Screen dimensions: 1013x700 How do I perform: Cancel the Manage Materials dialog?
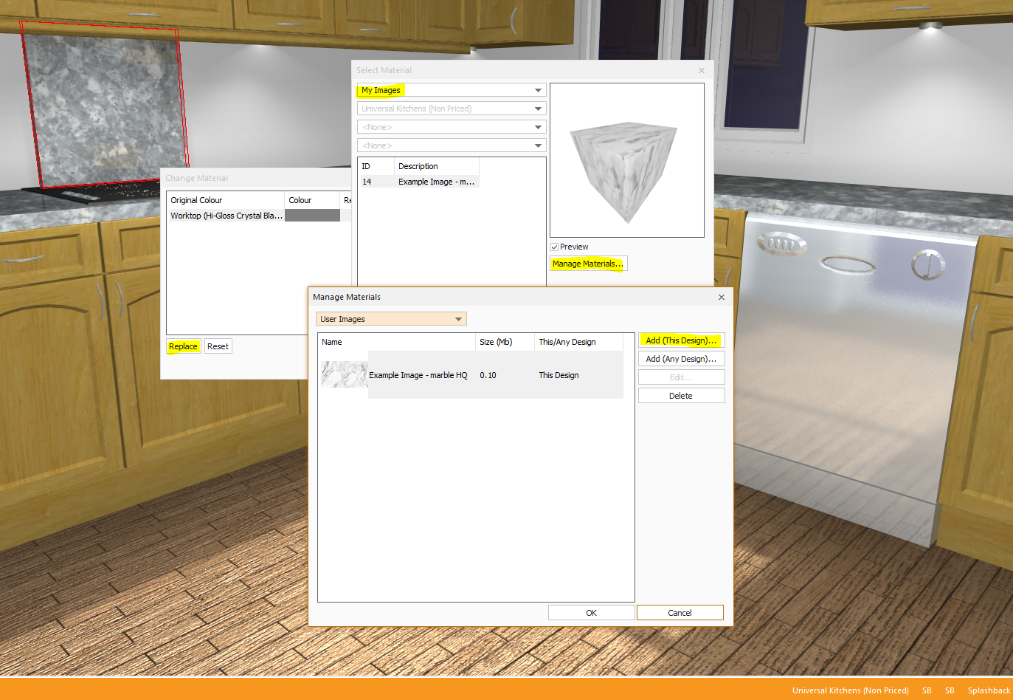click(x=680, y=613)
